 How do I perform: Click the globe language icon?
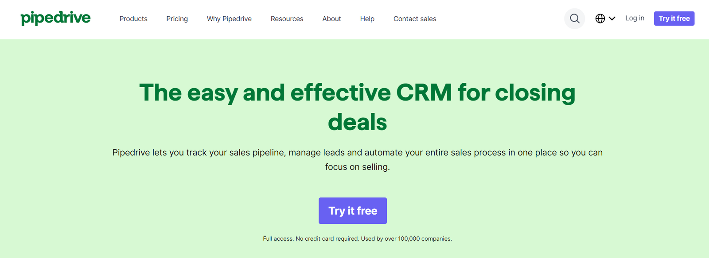(x=600, y=19)
